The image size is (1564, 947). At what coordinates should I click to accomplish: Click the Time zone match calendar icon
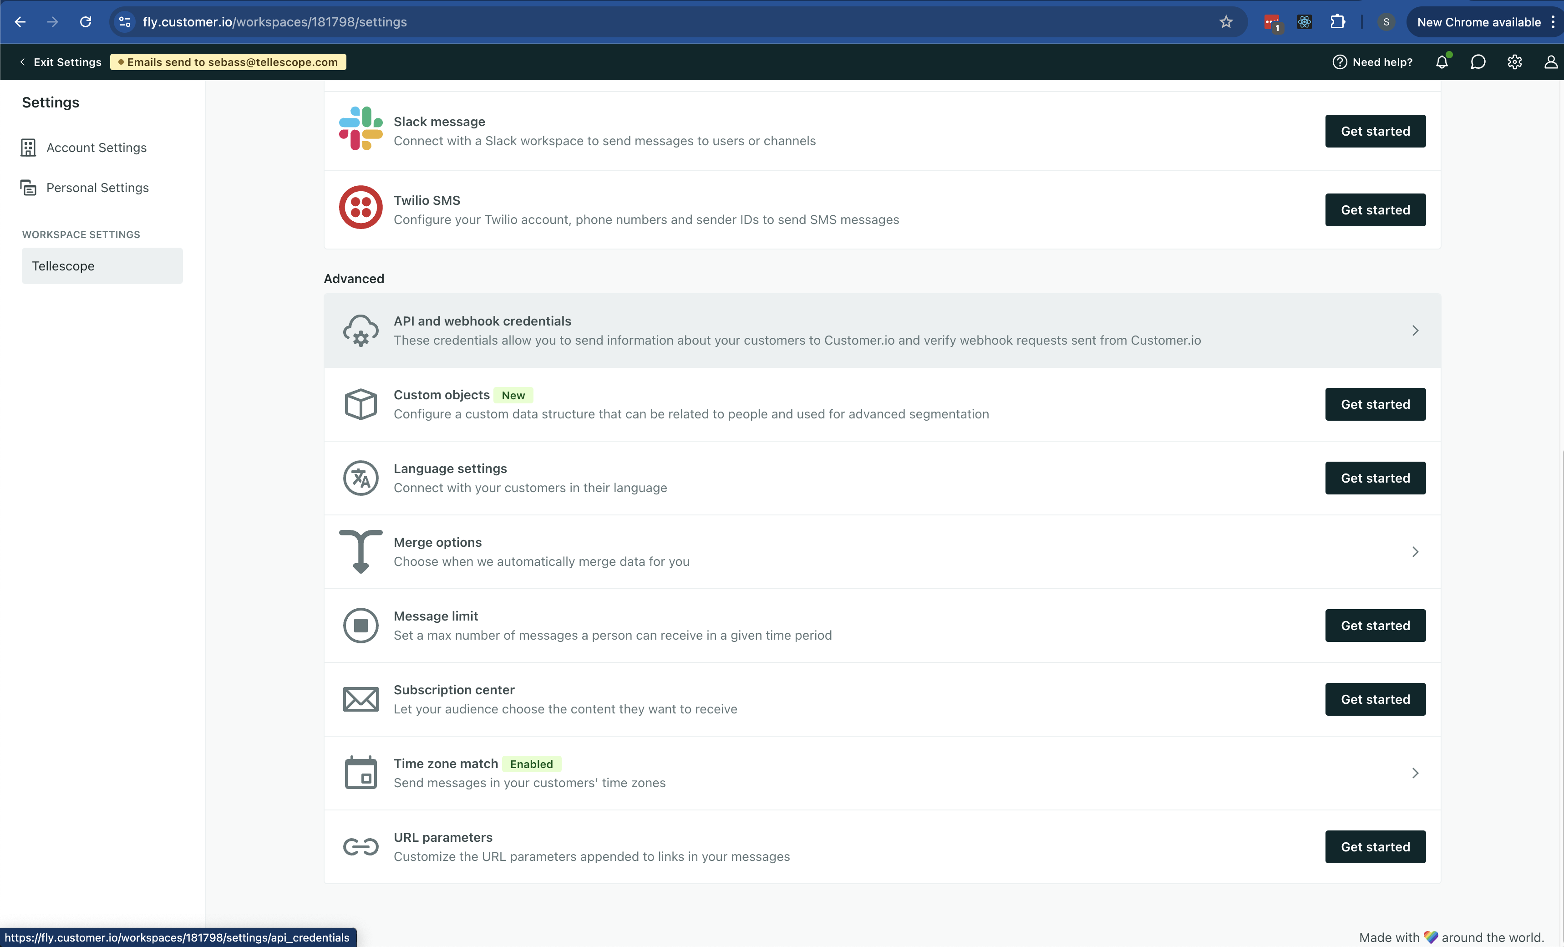[x=361, y=773]
